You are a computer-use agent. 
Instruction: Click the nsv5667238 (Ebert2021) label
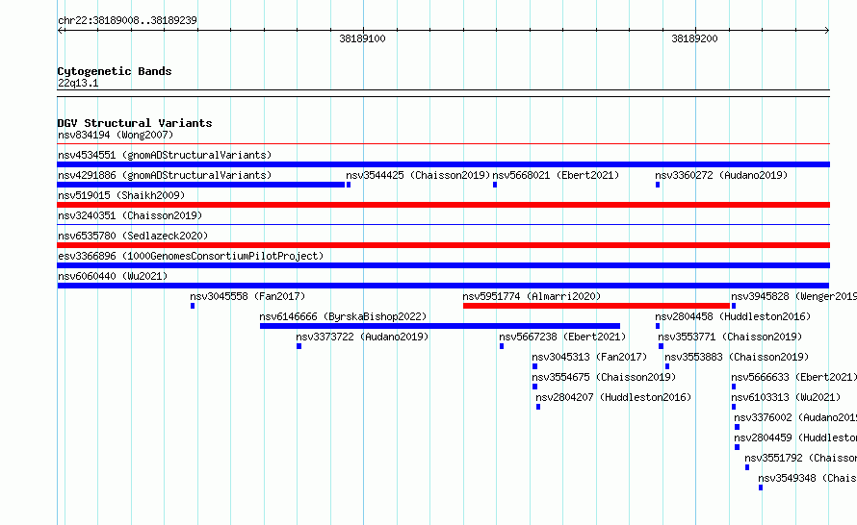tap(562, 337)
